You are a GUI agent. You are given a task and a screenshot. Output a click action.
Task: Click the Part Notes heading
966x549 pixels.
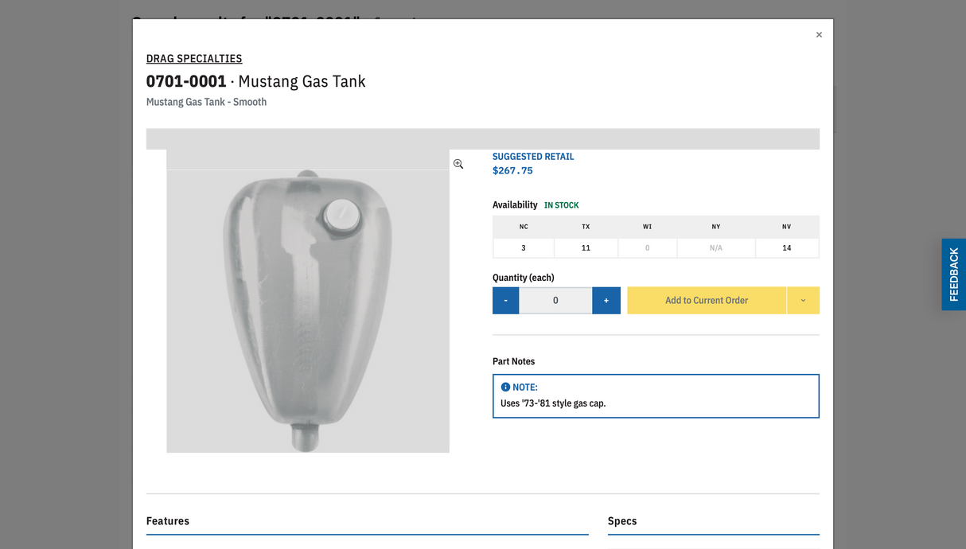[513, 361]
